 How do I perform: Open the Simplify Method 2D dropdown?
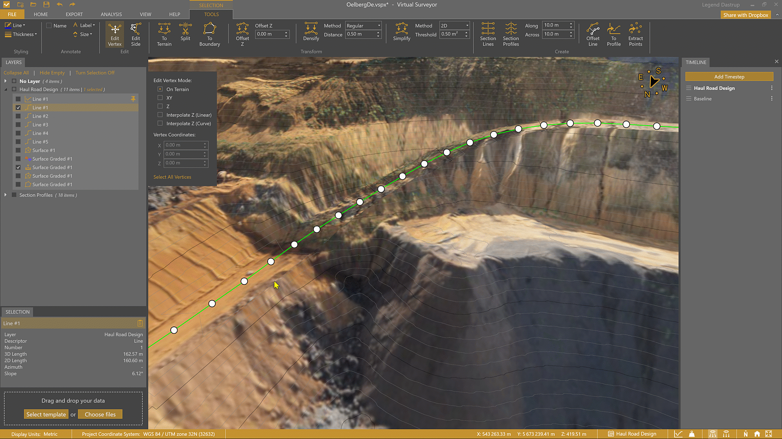click(x=454, y=26)
